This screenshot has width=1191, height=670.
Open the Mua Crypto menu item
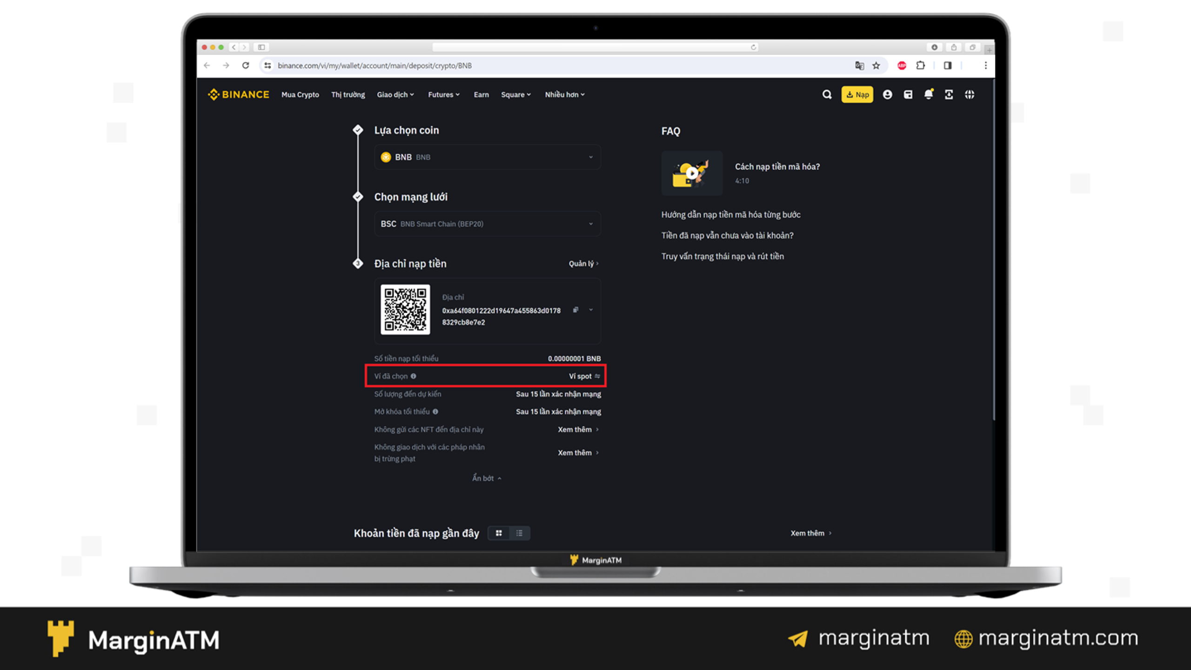(300, 94)
